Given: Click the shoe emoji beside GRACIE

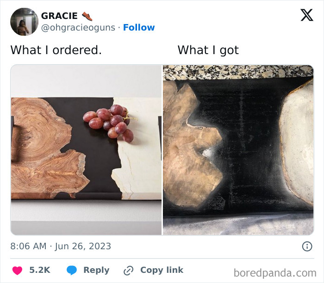Looking at the screenshot, I should (x=87, y=16).
